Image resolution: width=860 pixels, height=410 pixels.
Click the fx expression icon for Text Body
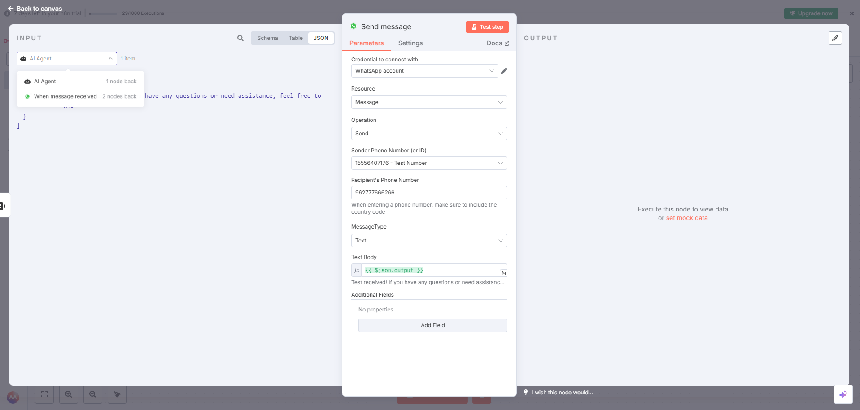coord(357,270)
